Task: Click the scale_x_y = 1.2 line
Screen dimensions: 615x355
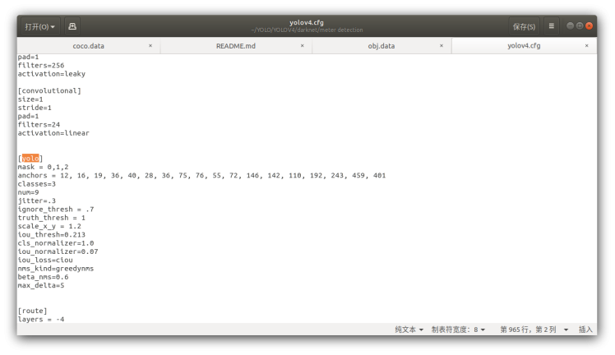Action: [x=49, y=227]
